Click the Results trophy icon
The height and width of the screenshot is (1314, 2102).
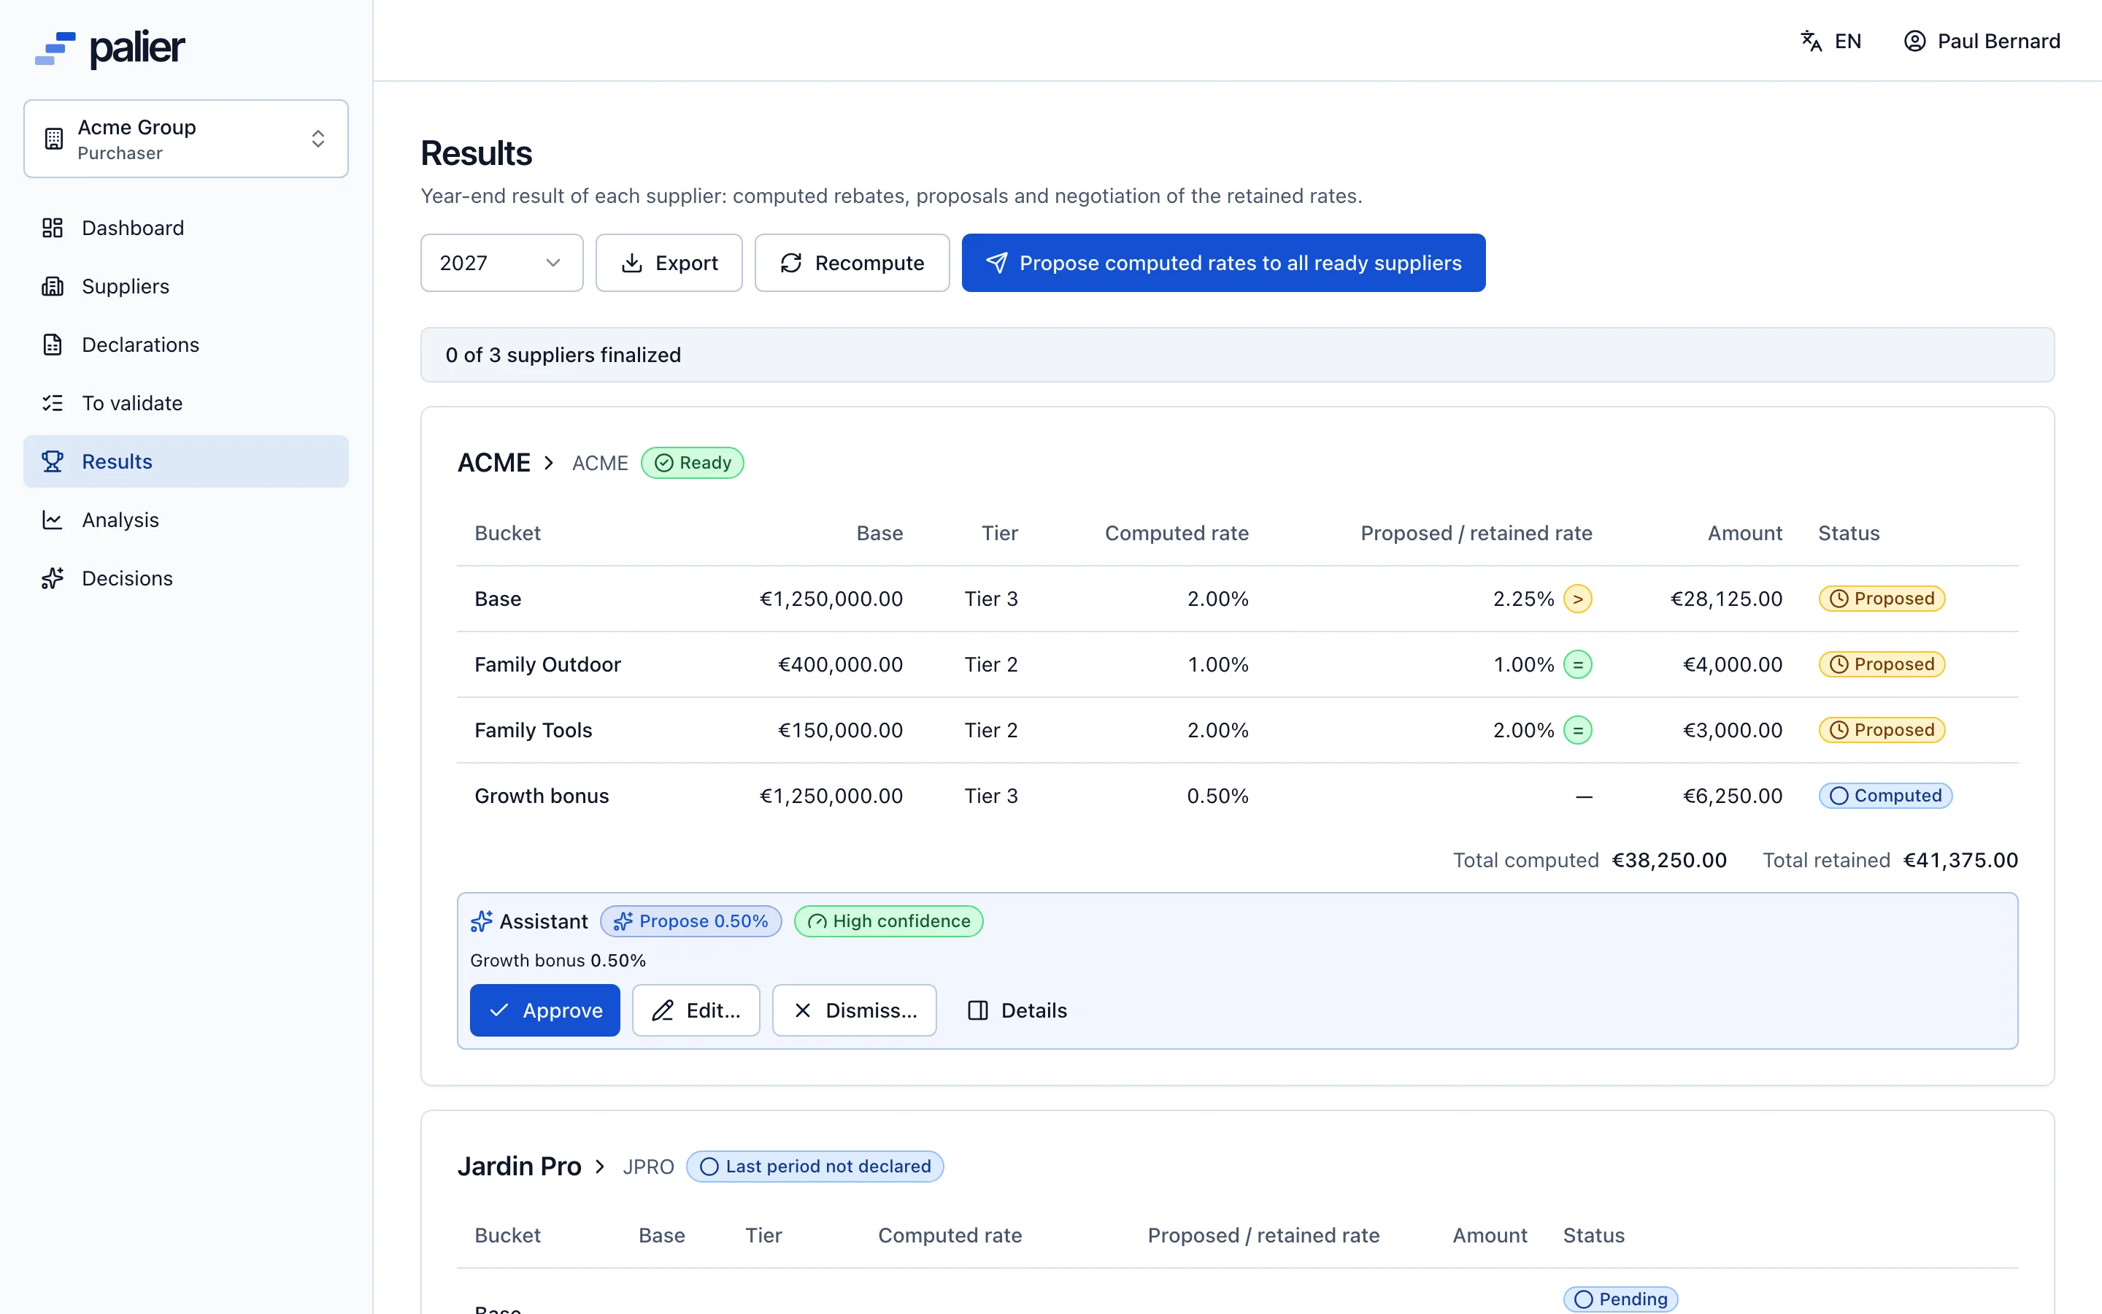[x=52, y=461]
